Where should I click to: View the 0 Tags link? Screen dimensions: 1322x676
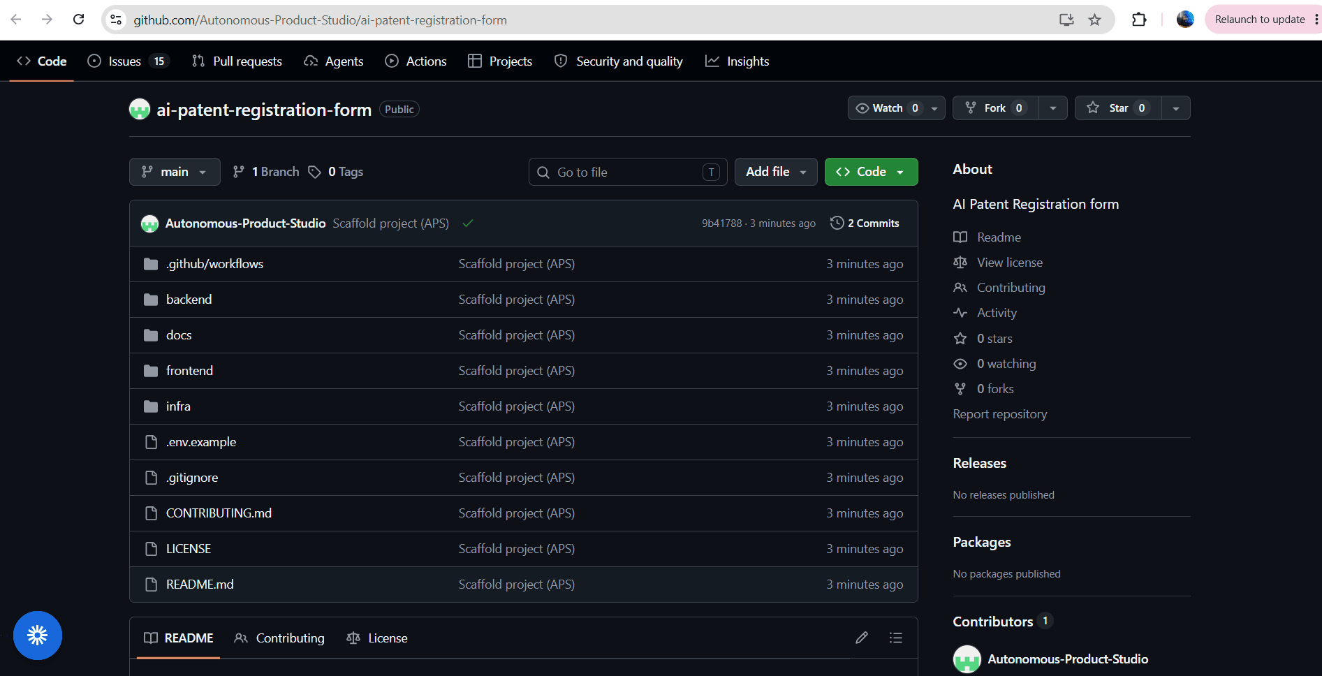[x=336, y=172]
